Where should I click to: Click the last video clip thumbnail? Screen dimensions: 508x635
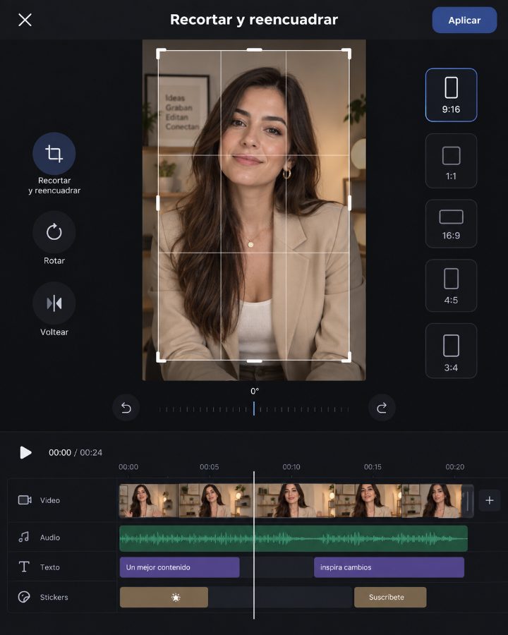pyautogui.click(x=431, y=500)
